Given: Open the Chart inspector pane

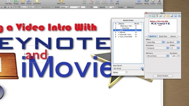Looking at the screenshot, I should point(172,16).
